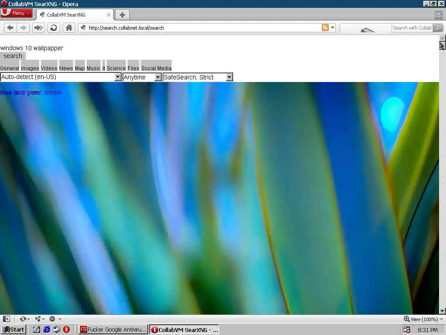Image resolution: width=446 pixels, height=335 pixels.
Task: Switch to CollabVM SearXNG taskbar button
Action: (184, 330)
